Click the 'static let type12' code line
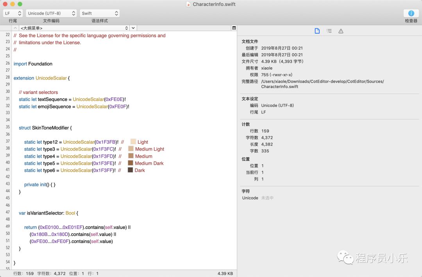Screen dimensions: 422x277 86,142
